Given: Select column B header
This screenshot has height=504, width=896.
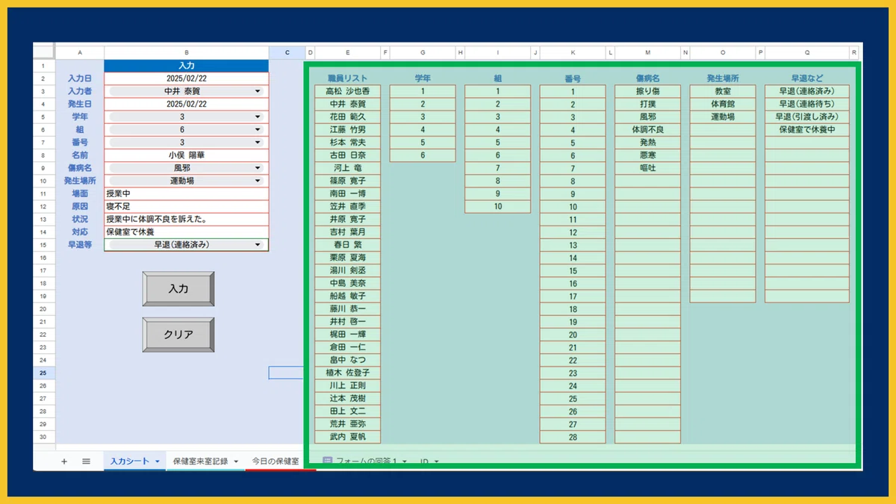Looking at the screenshot, I should pyautogui.click(x=186, y=53).
